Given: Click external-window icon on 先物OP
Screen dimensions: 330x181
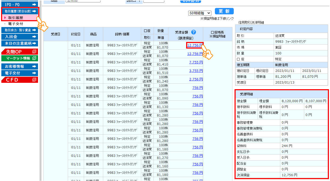Looking at the screenshot, I should point(34,51).
